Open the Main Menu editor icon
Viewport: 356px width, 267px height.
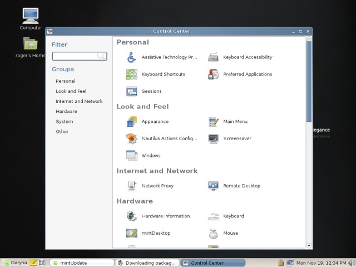point(213,121)
